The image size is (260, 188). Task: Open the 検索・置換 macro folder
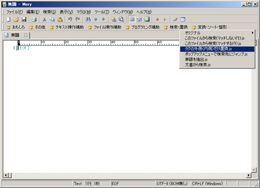click(x=176, y=27)
